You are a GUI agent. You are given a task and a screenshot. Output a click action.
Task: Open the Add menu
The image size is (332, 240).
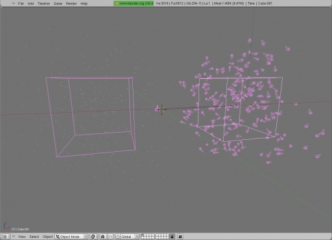[31, 3]
